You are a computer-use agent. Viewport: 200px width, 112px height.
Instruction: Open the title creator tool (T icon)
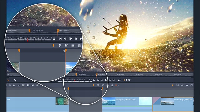click(x=10, y=85)
